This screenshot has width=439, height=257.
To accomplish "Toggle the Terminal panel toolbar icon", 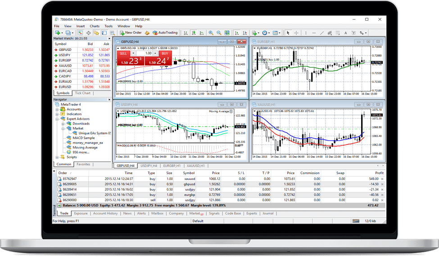I will [104, 33].
